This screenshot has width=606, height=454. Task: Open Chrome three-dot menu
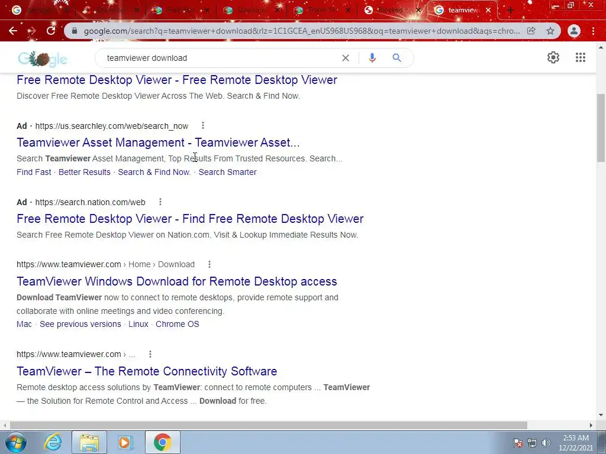pos(593,31)
